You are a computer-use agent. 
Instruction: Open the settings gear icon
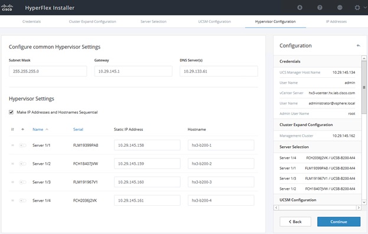click(357, 8)
